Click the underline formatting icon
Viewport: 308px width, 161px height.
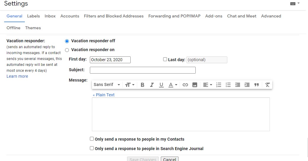(x=161, y=85)
